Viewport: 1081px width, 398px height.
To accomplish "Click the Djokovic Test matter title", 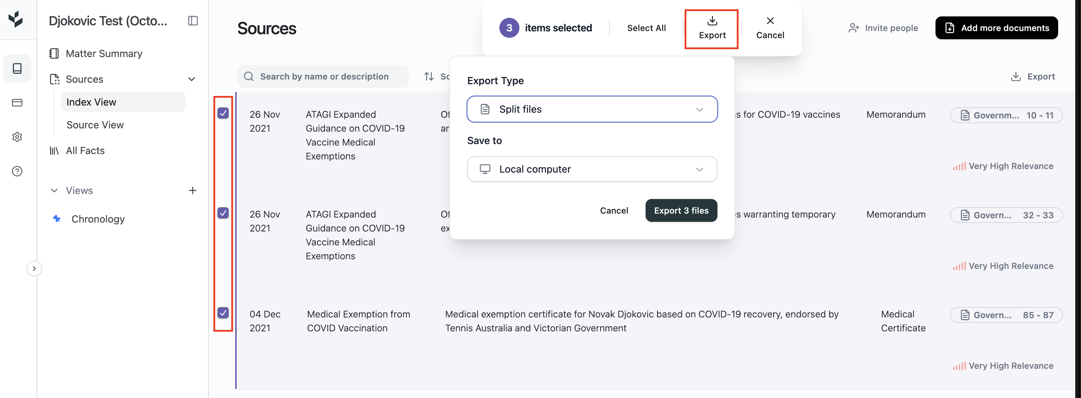I will tap(108, 21).
